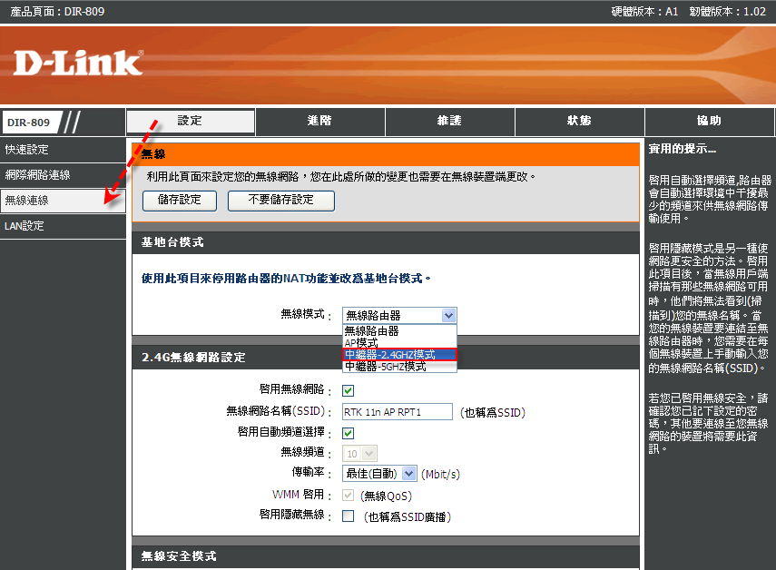Open the 協助 tab
This screenshot has height=570, width=776.
(709, 121)
